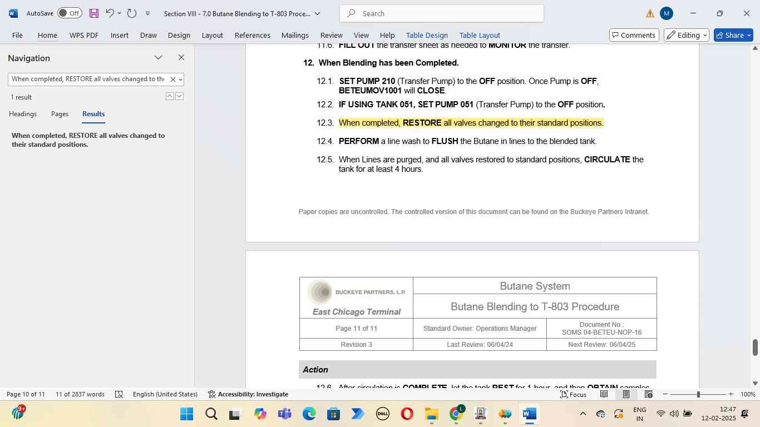Open the Insert ribbon tab
Image resolution: width=760 pixels, height=427 pixels.
[120, 35]
